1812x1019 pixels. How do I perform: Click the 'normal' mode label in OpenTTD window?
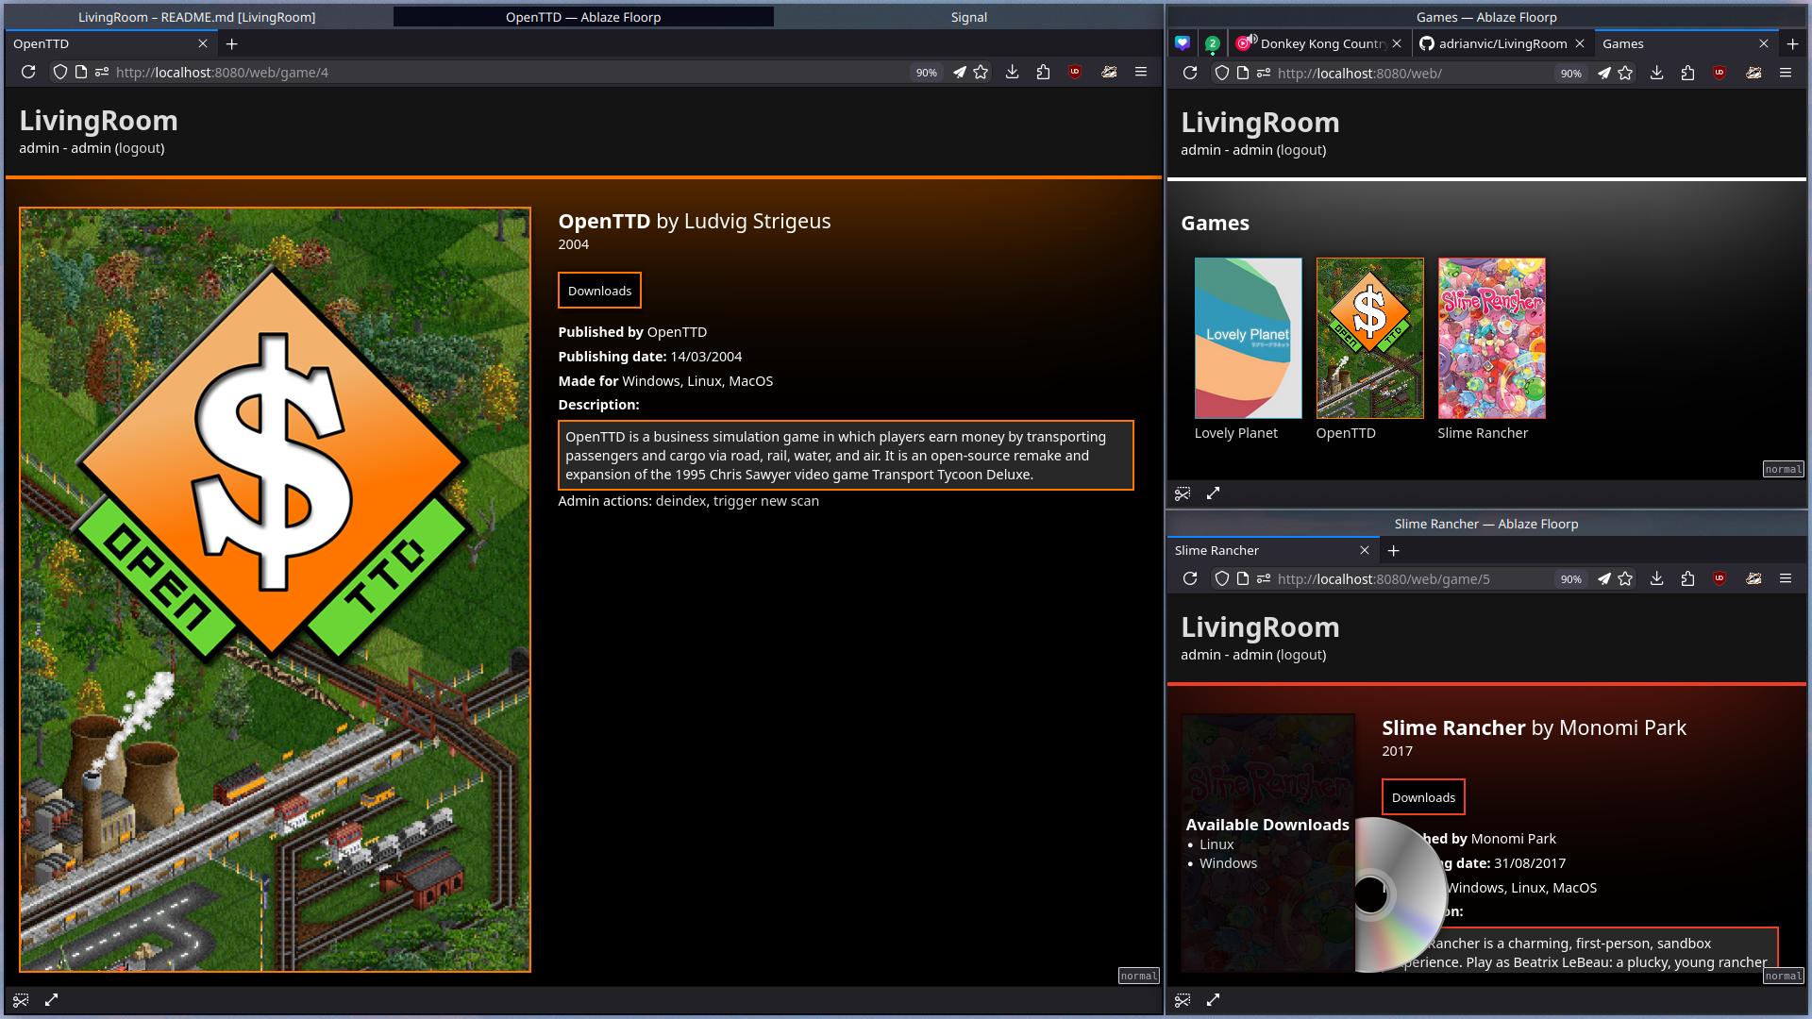tap(1138, 976)
